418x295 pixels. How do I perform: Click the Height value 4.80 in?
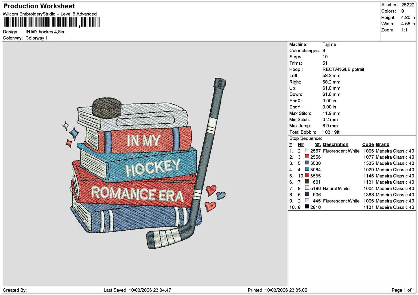[x=408, y=17]
